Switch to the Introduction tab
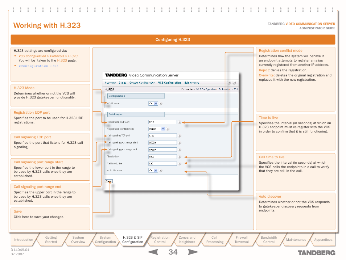 coord(24,240)
